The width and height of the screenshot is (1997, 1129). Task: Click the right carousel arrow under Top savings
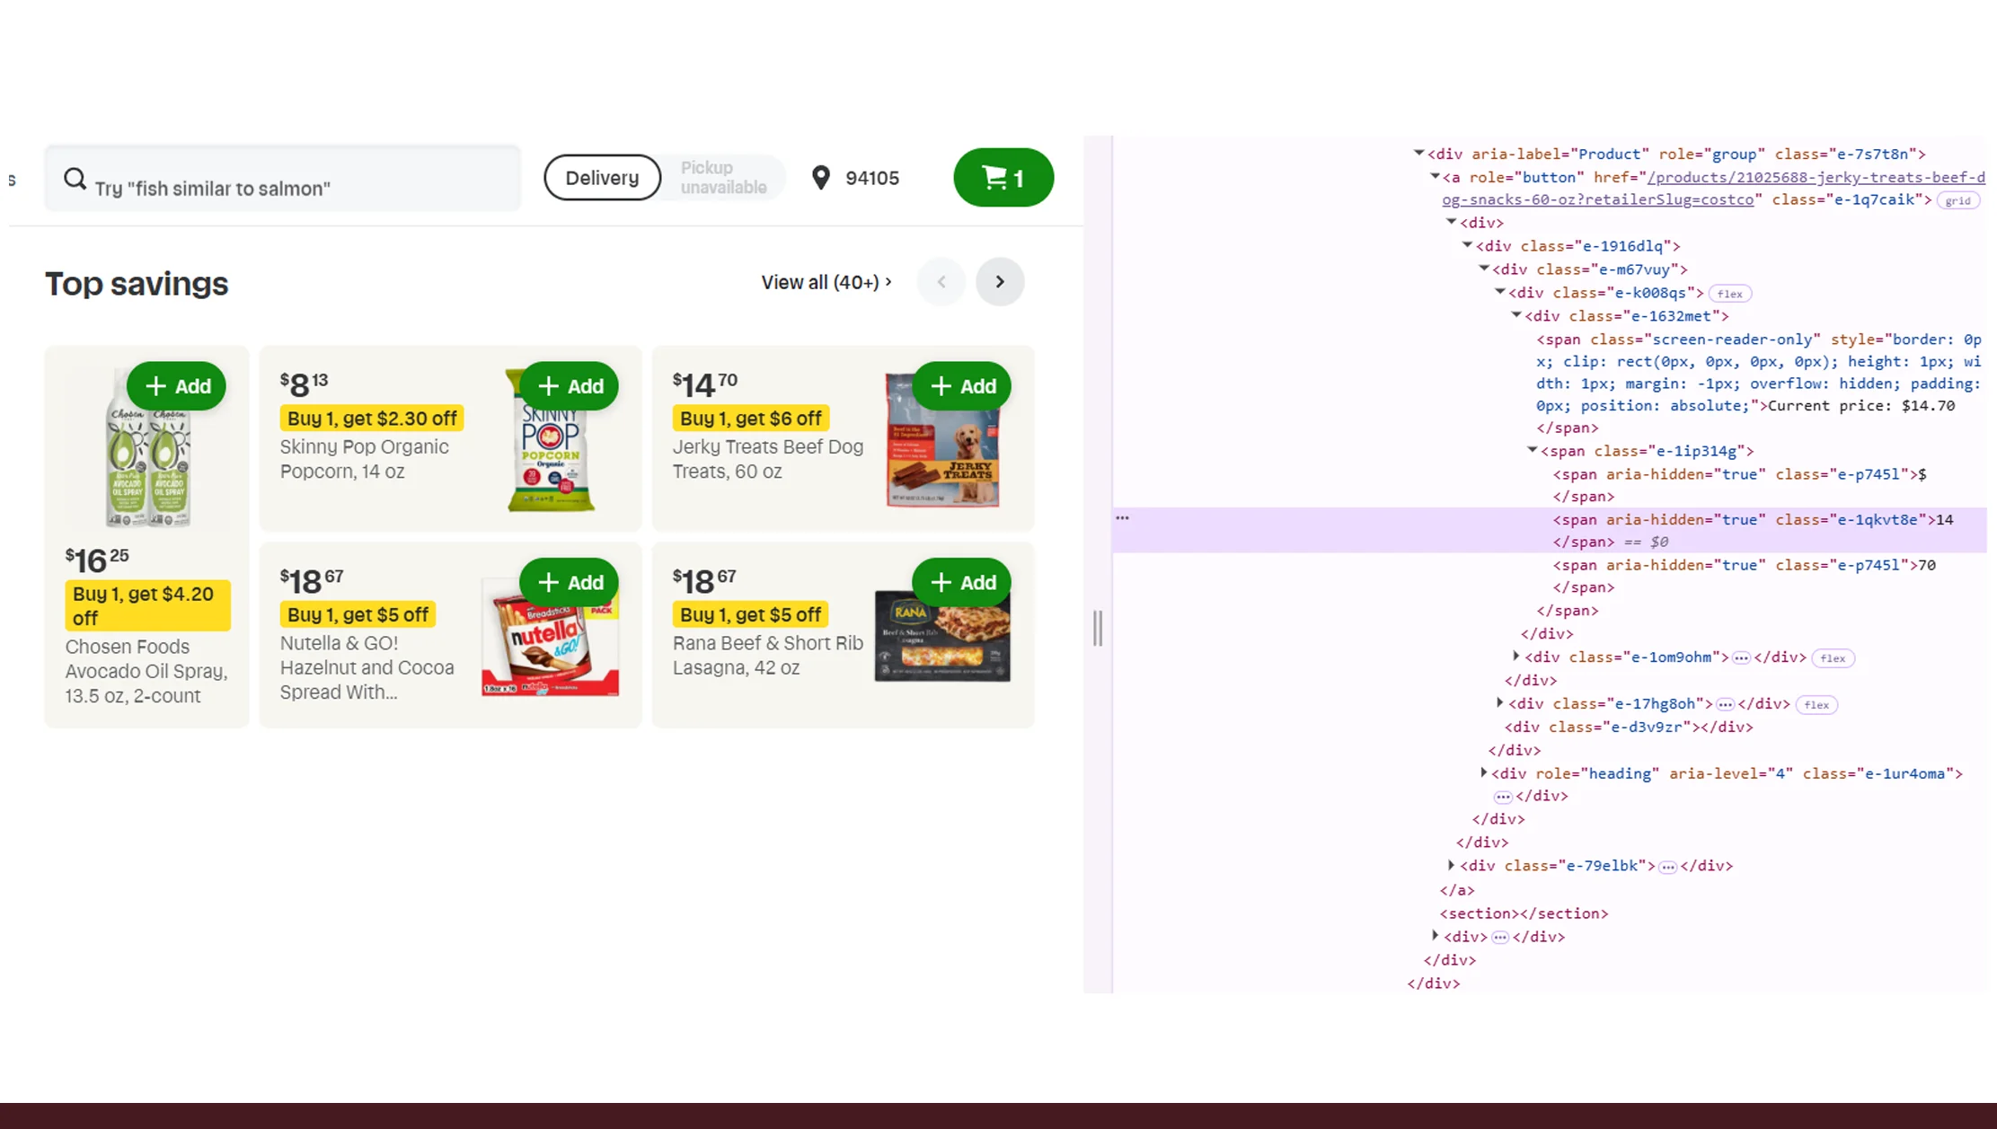(x=1000, y=281)
